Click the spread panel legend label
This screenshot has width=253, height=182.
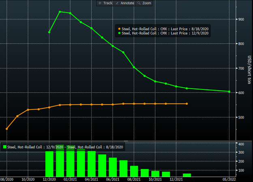(x=66, y=146)
